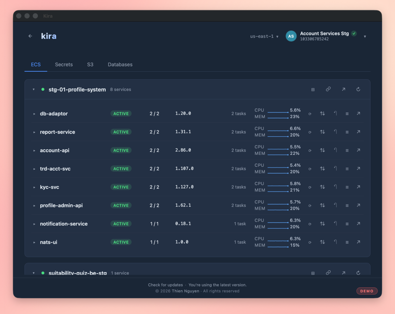Click the Check for updates link
The height and width of the screenshot is (314, 395).
click(x=166, y=285)
